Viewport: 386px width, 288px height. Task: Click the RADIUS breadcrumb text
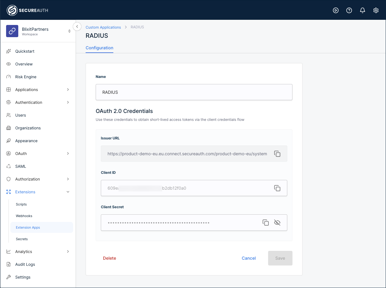pyautogui.click(x=137, y=27)
